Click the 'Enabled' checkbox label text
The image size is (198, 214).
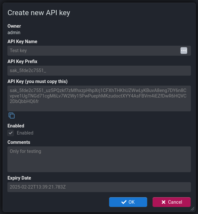pos(25,133)
